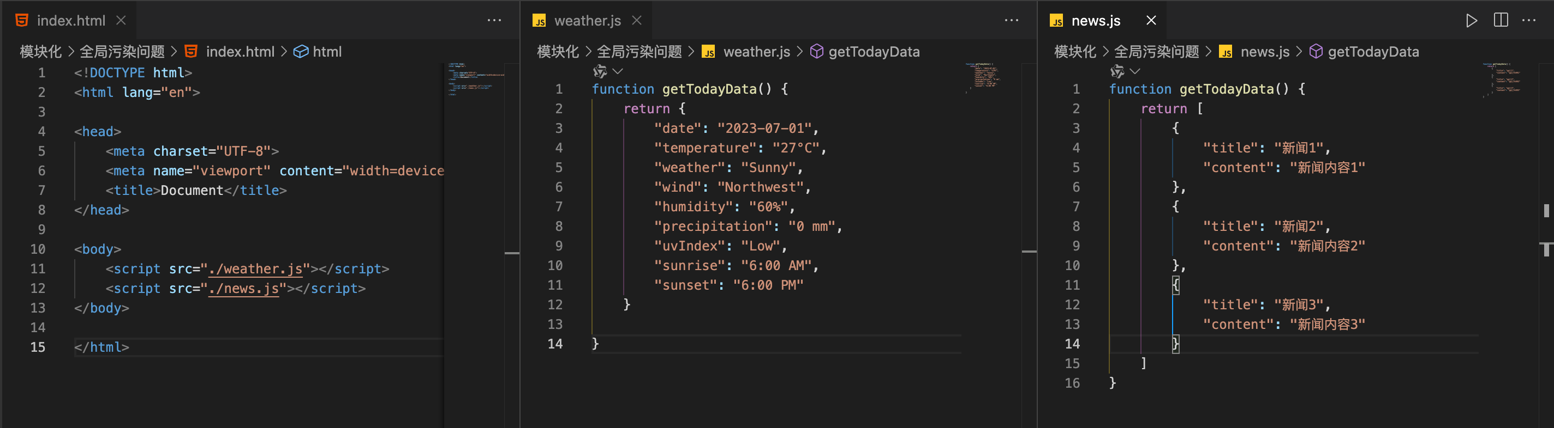
Task: Click news.js minimap preview
Action: coord(1502,80)
